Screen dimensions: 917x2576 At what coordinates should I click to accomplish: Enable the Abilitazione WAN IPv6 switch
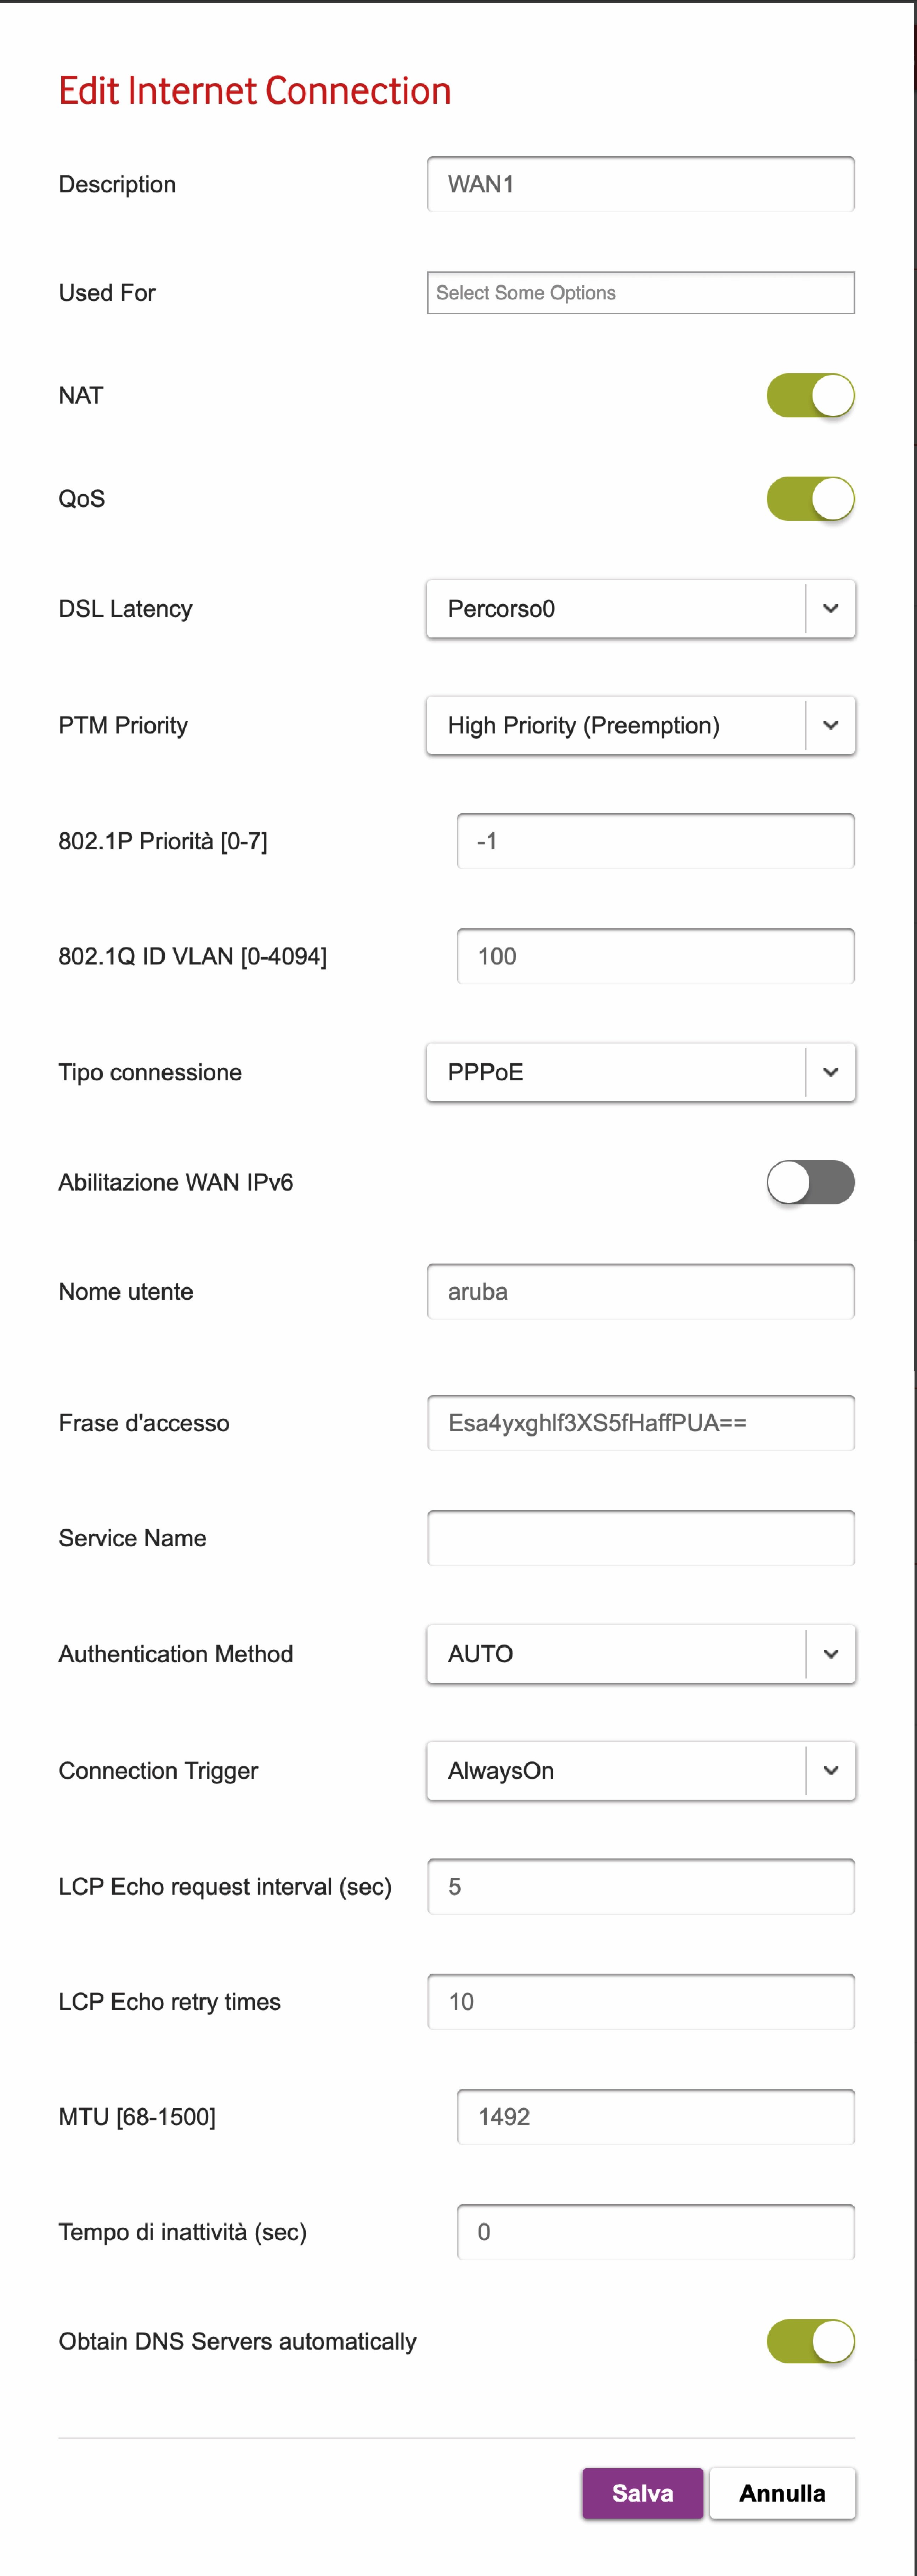[810, 1182]
